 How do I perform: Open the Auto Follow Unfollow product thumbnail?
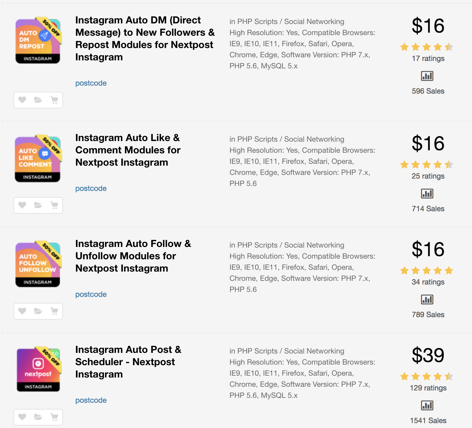point(38,264)
